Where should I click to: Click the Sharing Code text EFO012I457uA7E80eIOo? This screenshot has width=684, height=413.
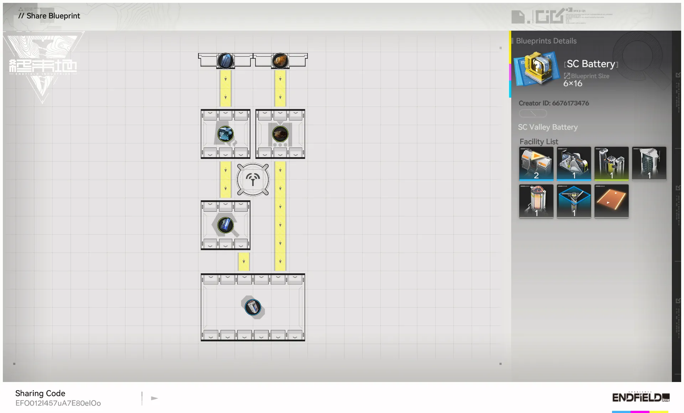pos(58,403)
